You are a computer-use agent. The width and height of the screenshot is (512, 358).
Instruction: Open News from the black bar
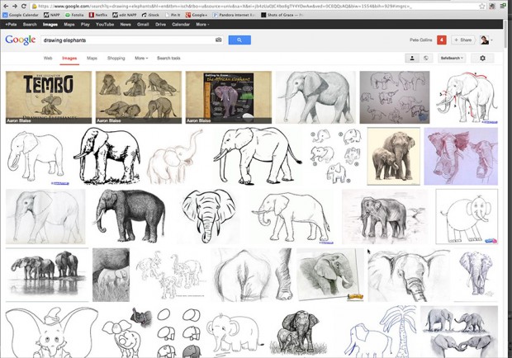[126, 24]
